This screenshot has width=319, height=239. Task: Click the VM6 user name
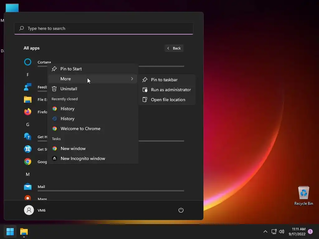point(41,210)
